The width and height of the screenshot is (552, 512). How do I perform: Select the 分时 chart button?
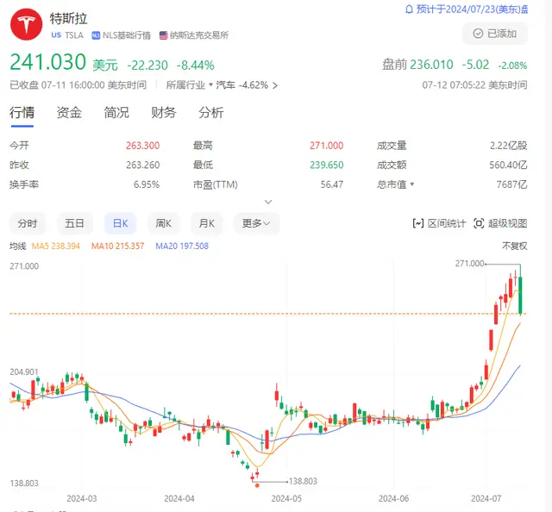[27, 223]
